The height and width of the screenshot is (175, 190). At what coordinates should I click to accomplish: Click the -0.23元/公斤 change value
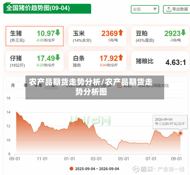pos(45,65)
